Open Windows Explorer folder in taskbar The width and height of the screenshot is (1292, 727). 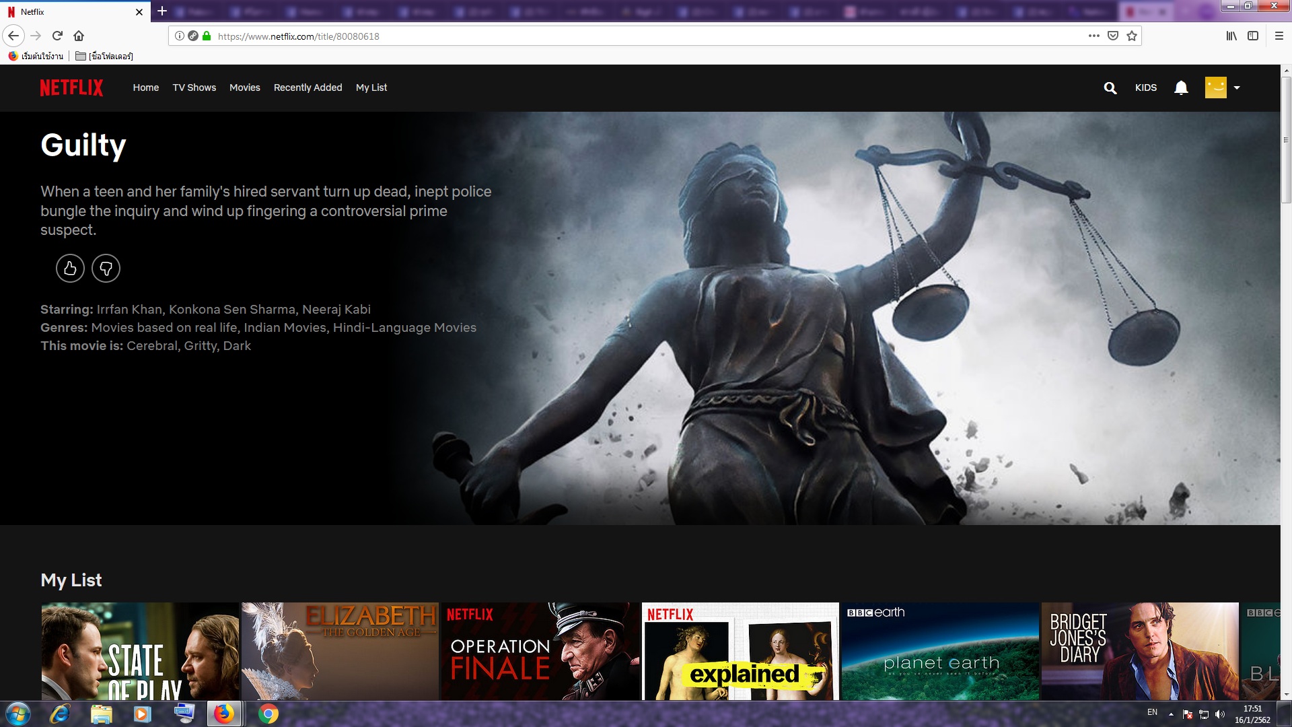point(101,714)
